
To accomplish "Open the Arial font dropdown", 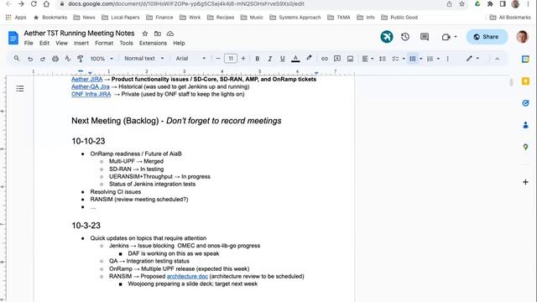I will coord(190,59).
